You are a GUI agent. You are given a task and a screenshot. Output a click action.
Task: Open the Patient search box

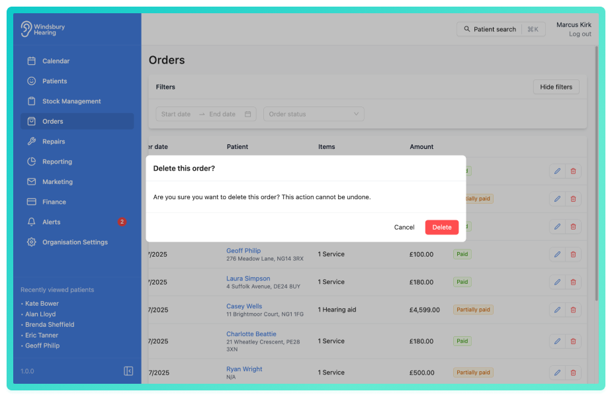tap(501, 29)
